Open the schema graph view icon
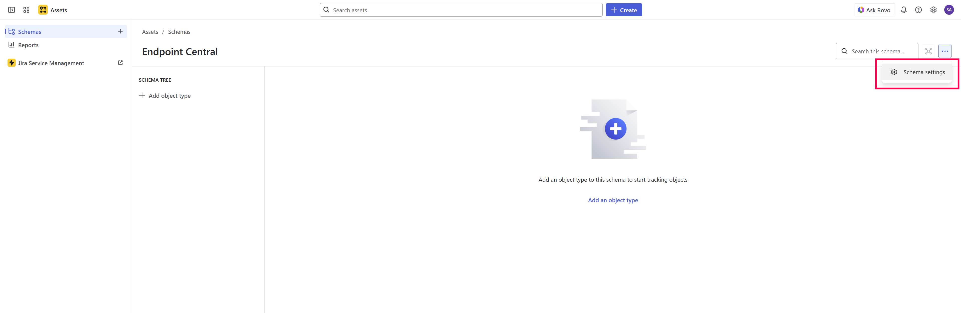 (928, 51)
